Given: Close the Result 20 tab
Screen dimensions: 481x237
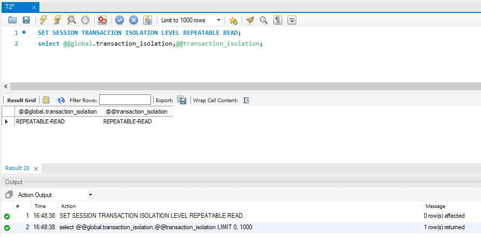Looking at the screenshot, I should pos(36,169).
